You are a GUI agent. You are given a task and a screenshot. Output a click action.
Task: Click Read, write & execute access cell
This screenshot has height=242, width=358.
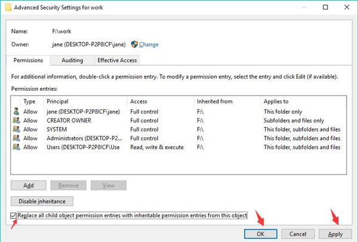(x=157, y=148)
